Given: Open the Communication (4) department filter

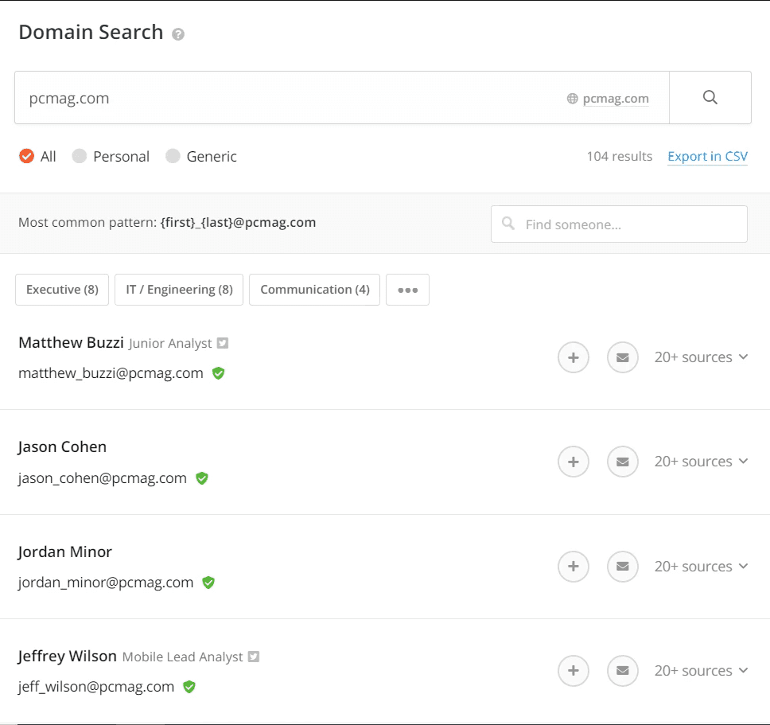Looking at the screenshot, I should (x=314, y=290).
